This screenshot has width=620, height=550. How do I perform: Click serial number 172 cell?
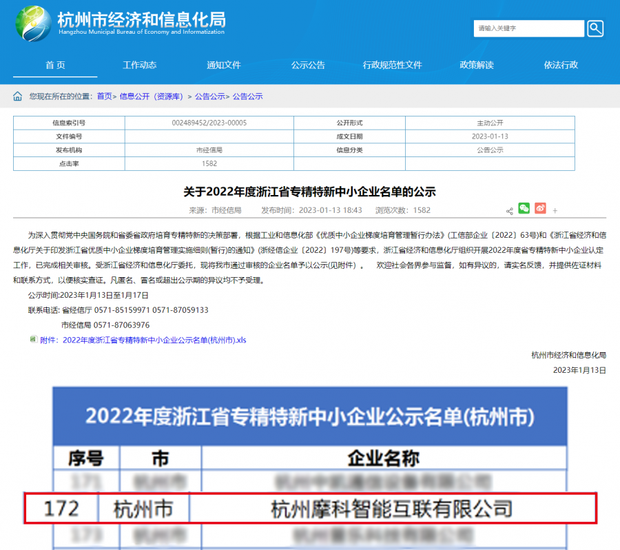coord(61,509)
